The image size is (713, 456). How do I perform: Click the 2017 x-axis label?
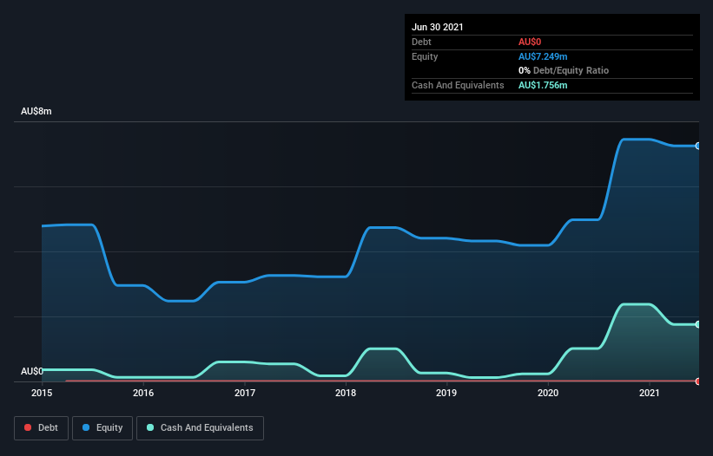tap(245, 393)
